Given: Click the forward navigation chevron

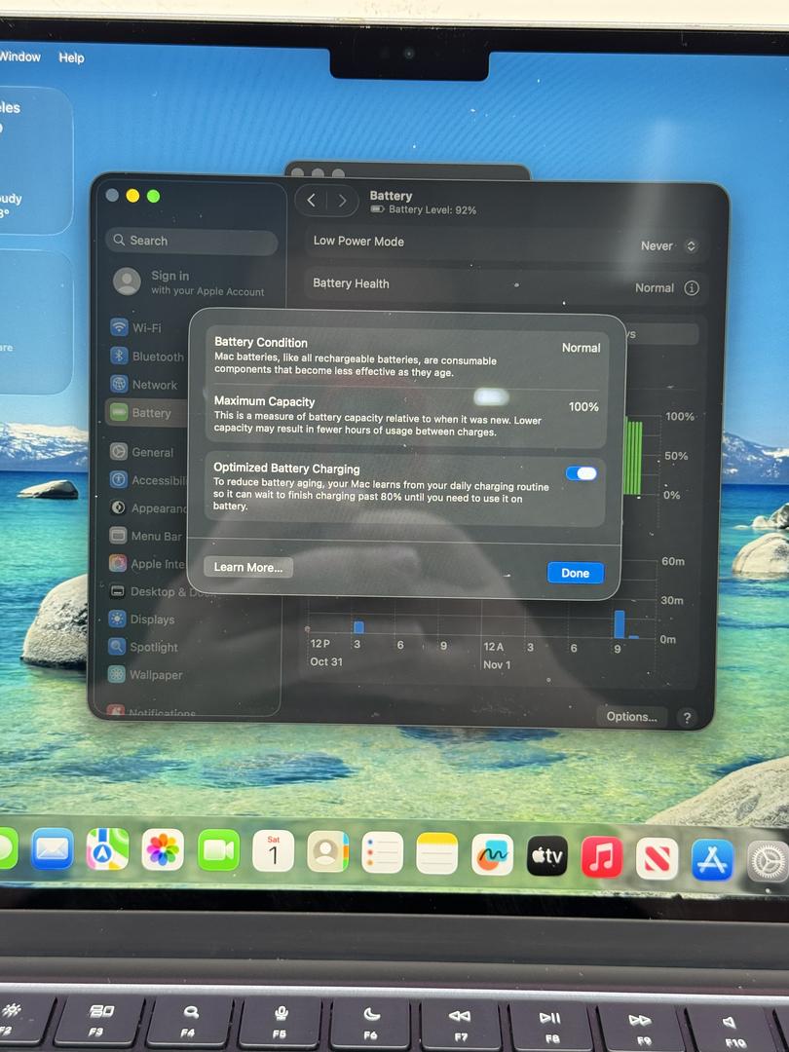Looking at the screenshot, I should tap(342, 201).
